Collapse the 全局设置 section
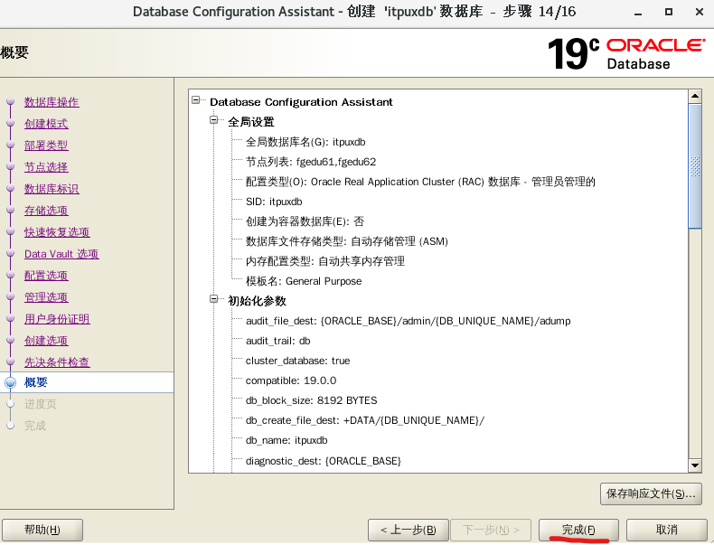 [213, 119]
